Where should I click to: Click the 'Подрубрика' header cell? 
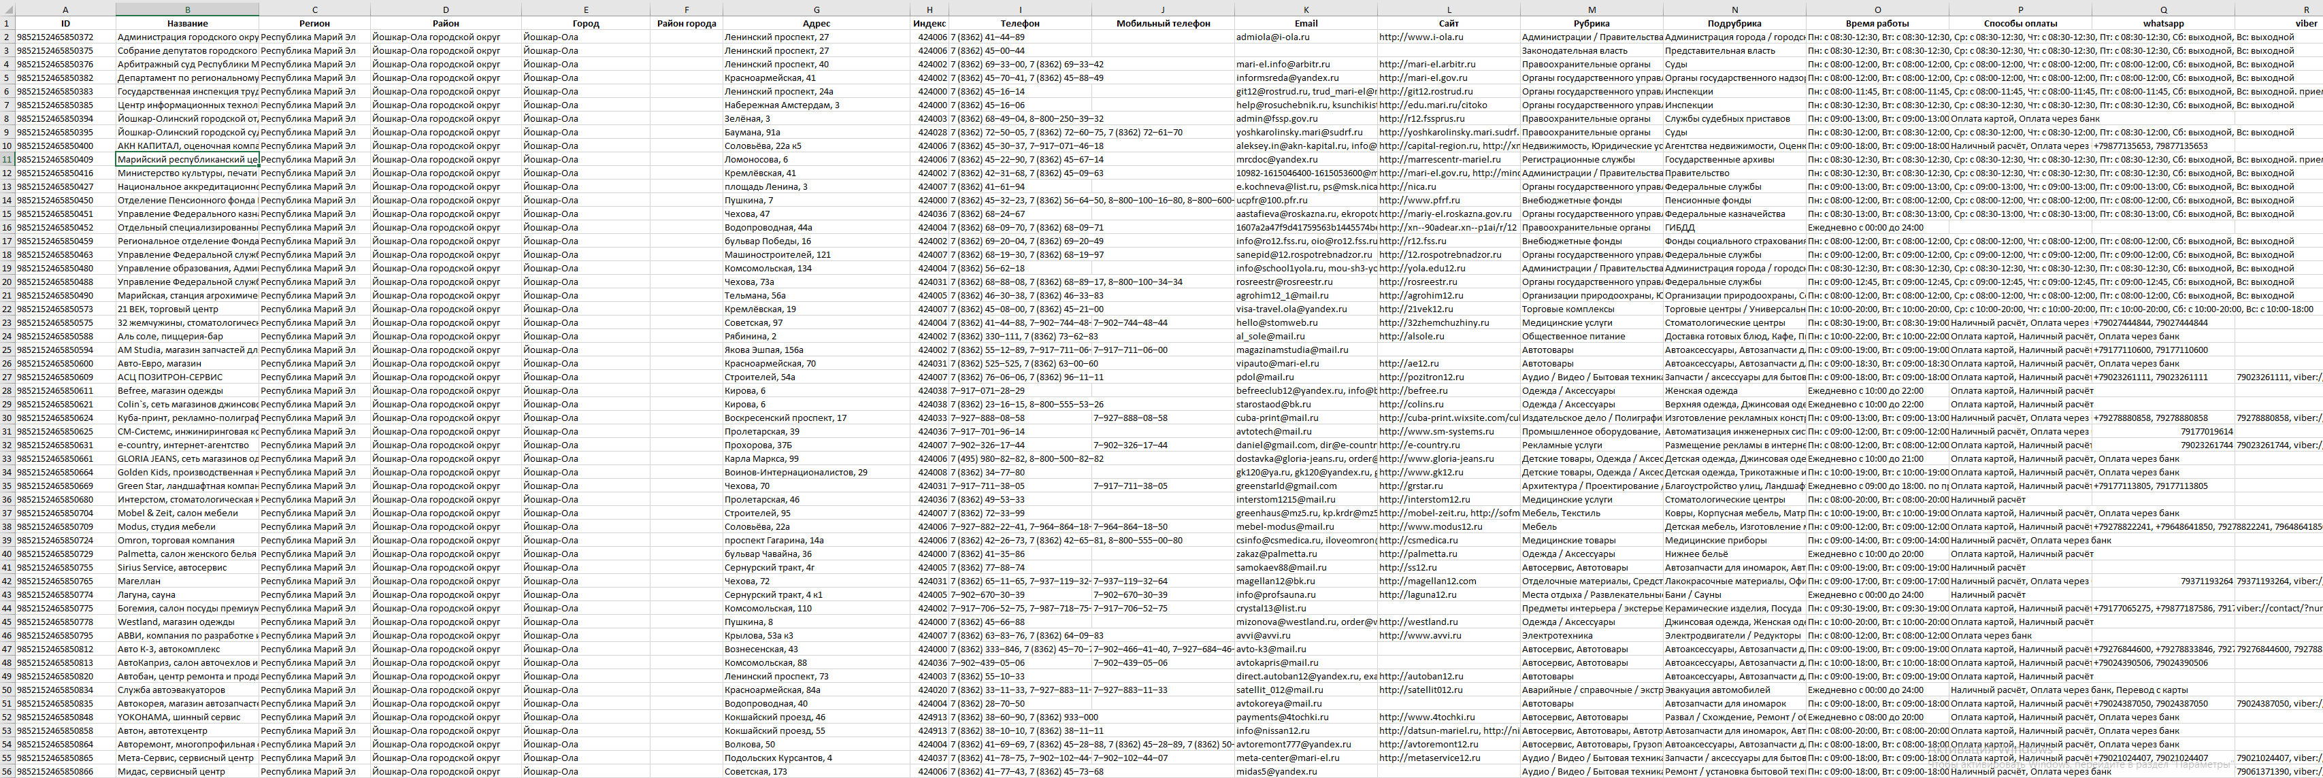click(1734, 23)
